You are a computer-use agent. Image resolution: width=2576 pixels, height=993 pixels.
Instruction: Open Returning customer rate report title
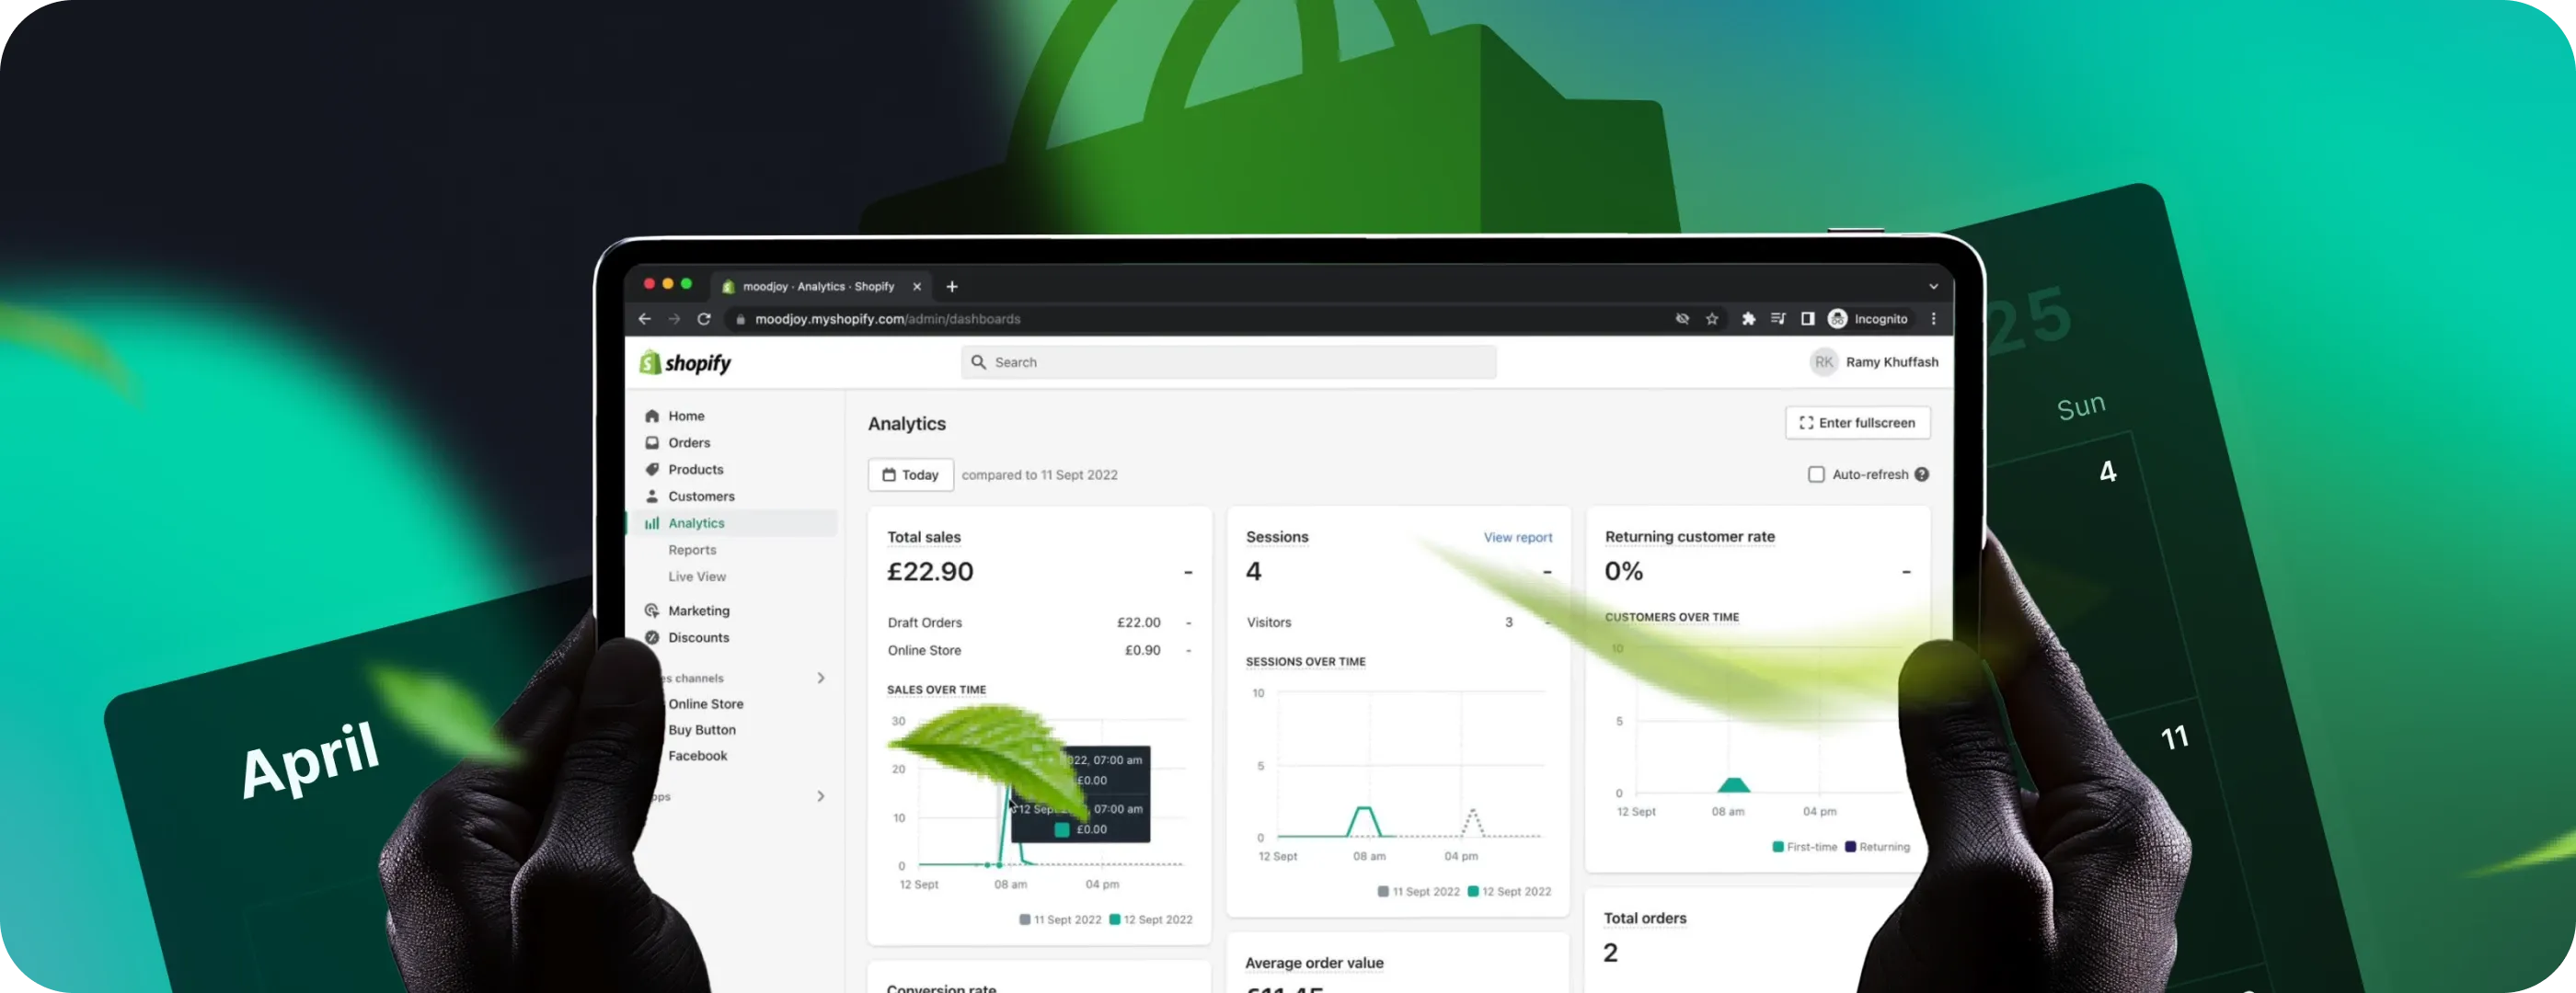click(x=1689, y=538)
